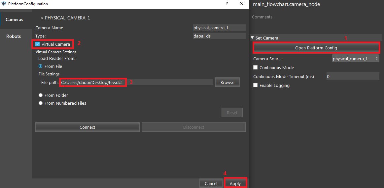Click the Apply button

click(235, 183)
